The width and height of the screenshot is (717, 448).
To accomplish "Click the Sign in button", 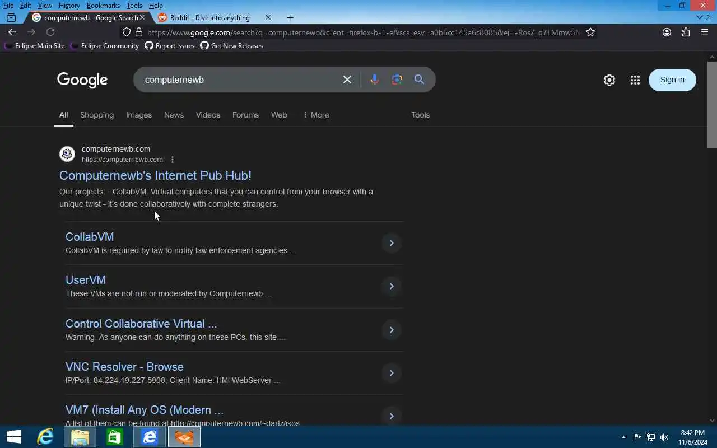I will 672,80.
